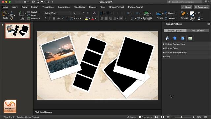Apply strikethrough to text

click(58, 18)
